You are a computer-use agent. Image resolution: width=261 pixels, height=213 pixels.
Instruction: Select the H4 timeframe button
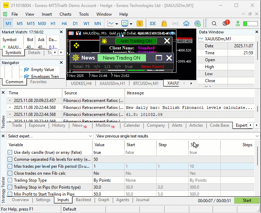(64, 24)
